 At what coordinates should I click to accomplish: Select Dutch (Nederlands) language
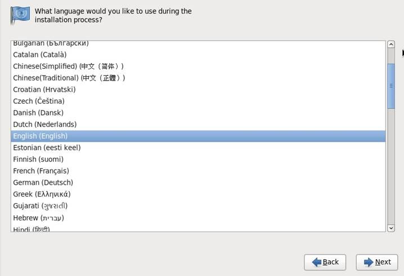[45, 124]
